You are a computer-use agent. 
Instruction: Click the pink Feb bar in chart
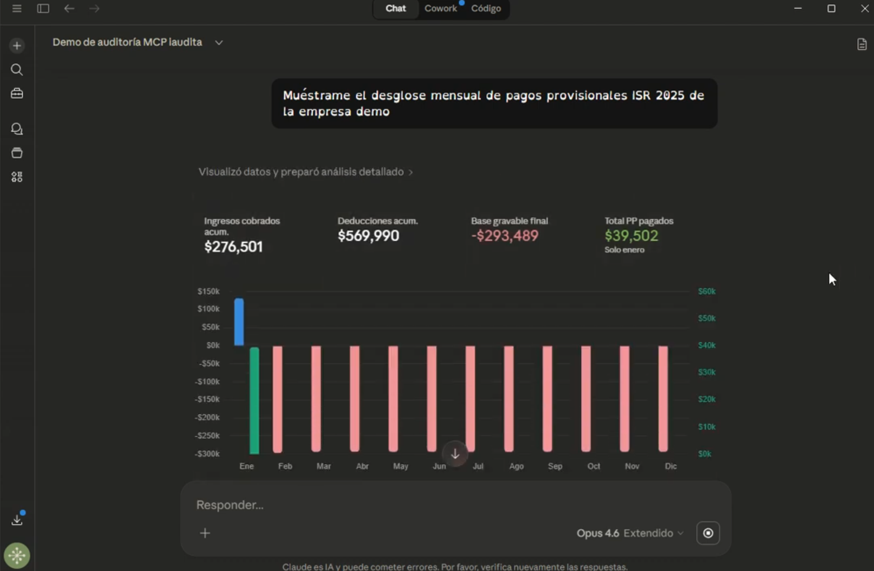coord(278,399)
